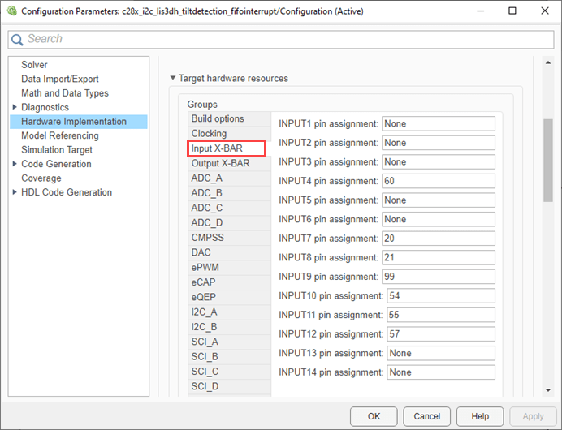Click the INPUT4 pin assignment field
Viewport: 562px width, 430px height.
point(438,181)
